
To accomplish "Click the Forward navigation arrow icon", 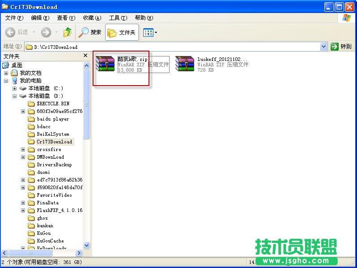I will [46, 32].
